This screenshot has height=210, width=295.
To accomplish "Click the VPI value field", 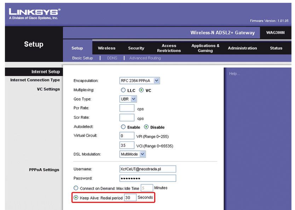I will 127,136.
